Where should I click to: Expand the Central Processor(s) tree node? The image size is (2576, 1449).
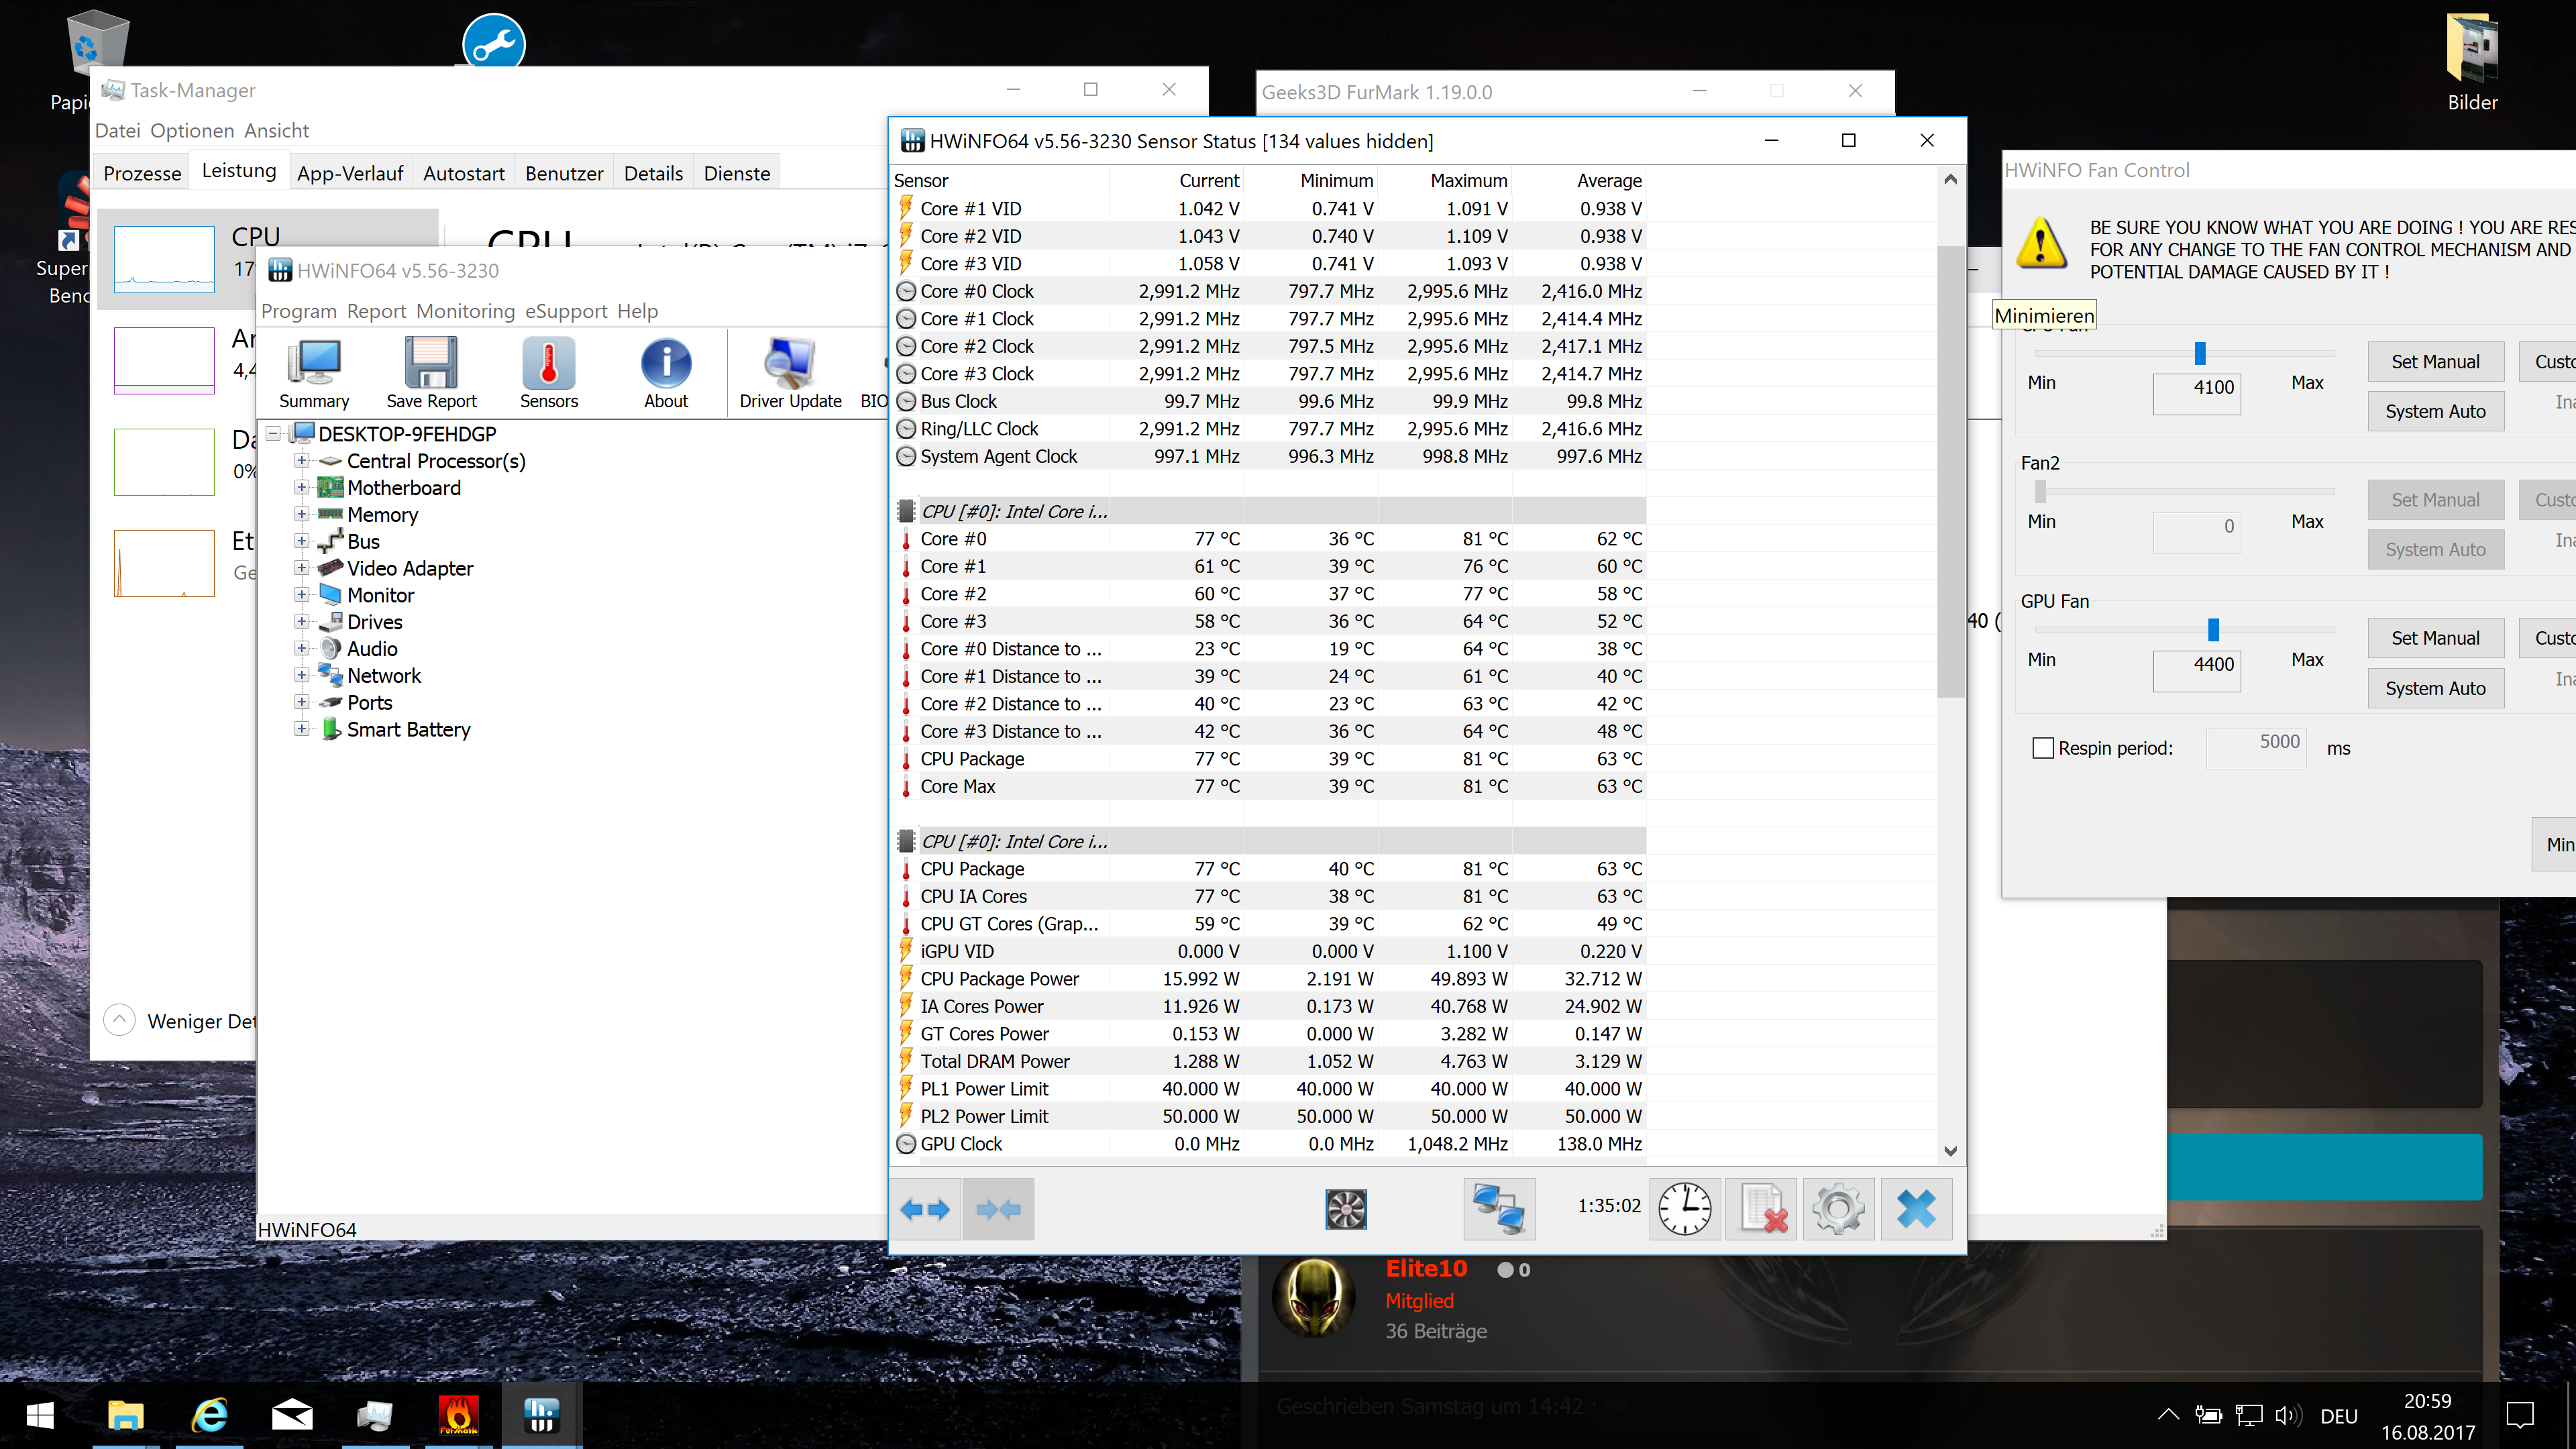(302, 461)
